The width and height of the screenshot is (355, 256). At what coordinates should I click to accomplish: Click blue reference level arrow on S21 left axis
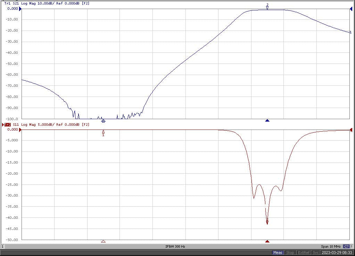pos(20,9)
